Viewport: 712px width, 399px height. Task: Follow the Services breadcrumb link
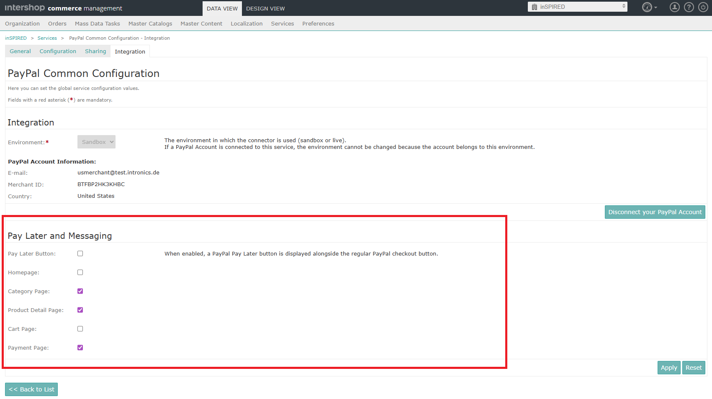click(47, 38)
